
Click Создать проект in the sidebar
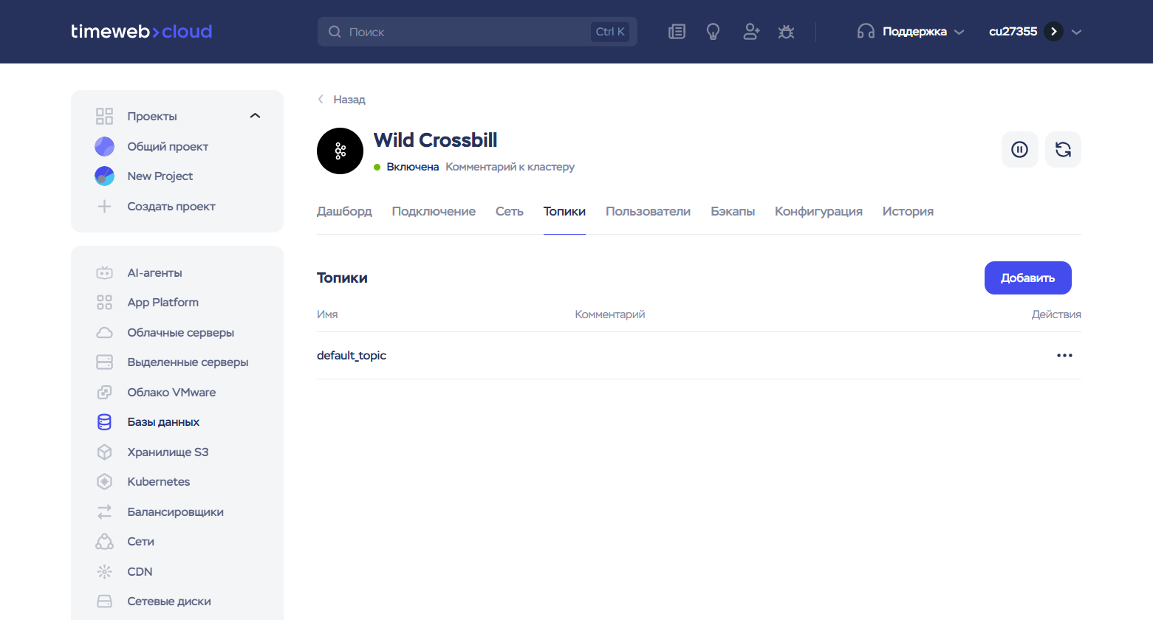pyautogui.click(x=171, y=207)
